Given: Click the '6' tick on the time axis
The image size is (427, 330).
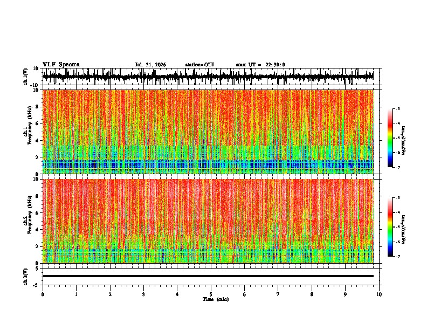Looking at the screenshot, I should [245, 294].
